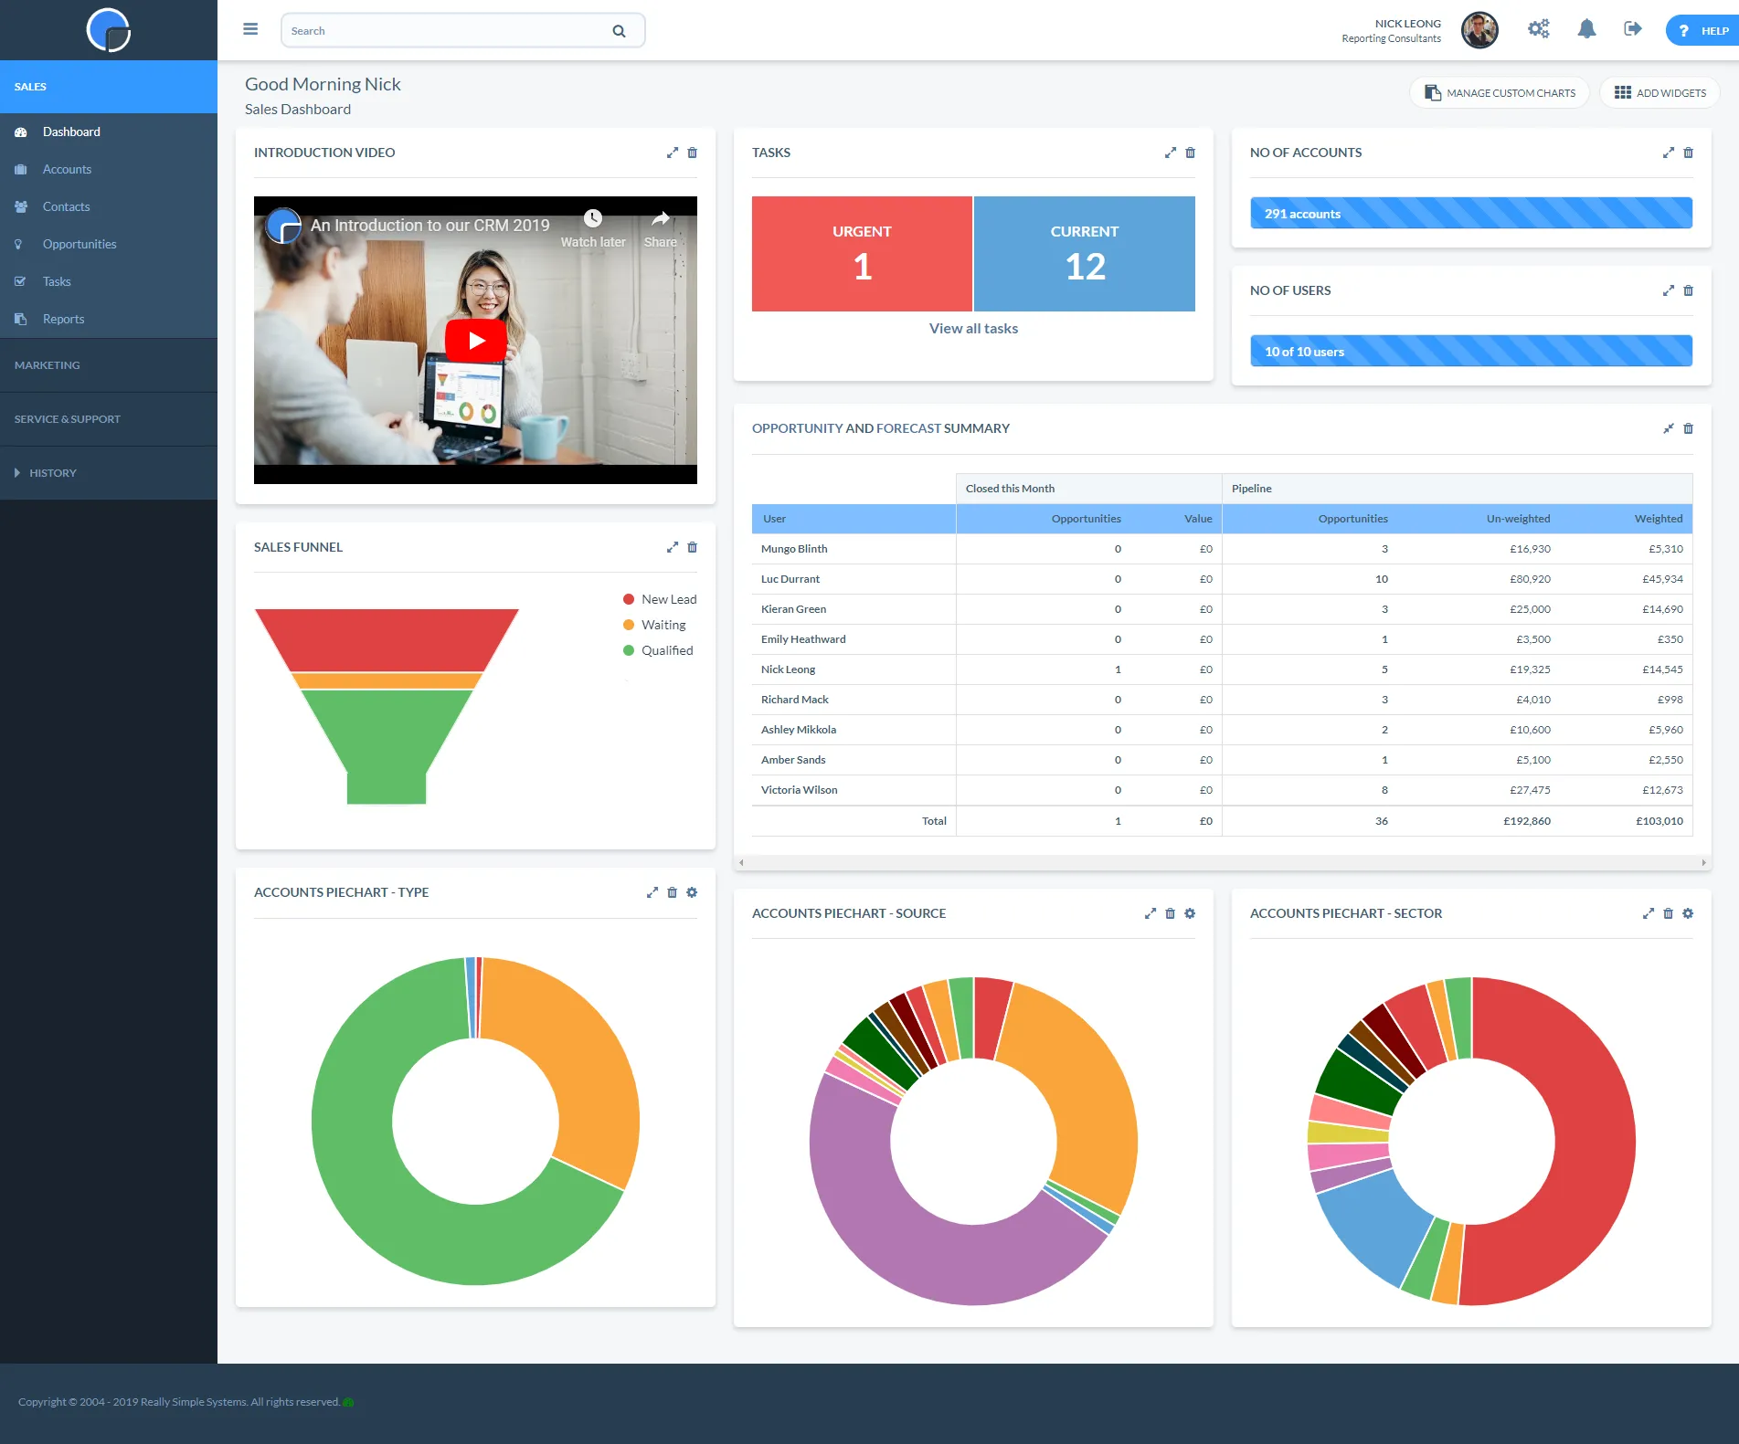Viewport: 1739px width, 1444px height.
Task: Toggle New Lead legend in Sales Funnel
Action: click(660, 599)
